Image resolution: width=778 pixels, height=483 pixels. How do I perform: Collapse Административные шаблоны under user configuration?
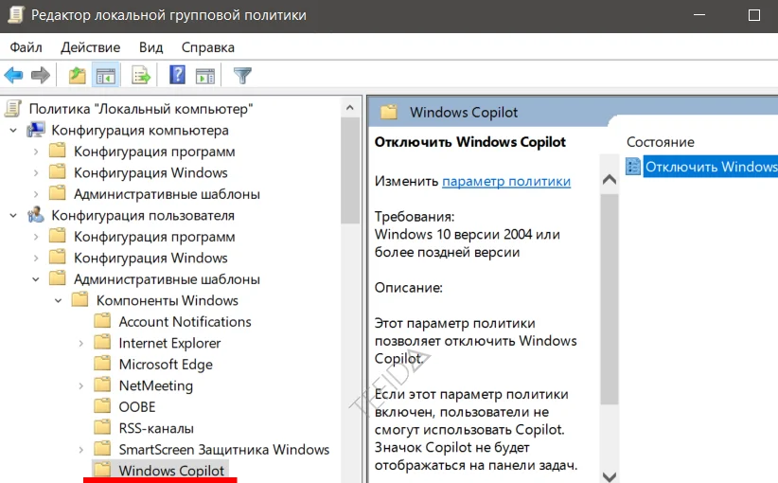pos(36,279)
